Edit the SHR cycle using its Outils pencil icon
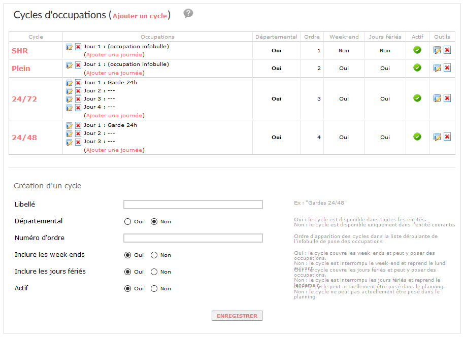The height and width of the screenshot is (337, 464). [x=437, y=50]
